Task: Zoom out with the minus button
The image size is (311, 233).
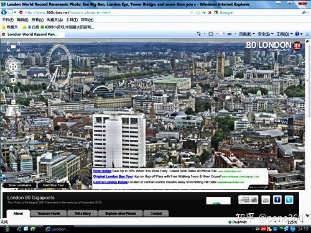Action: pos(13,102)
